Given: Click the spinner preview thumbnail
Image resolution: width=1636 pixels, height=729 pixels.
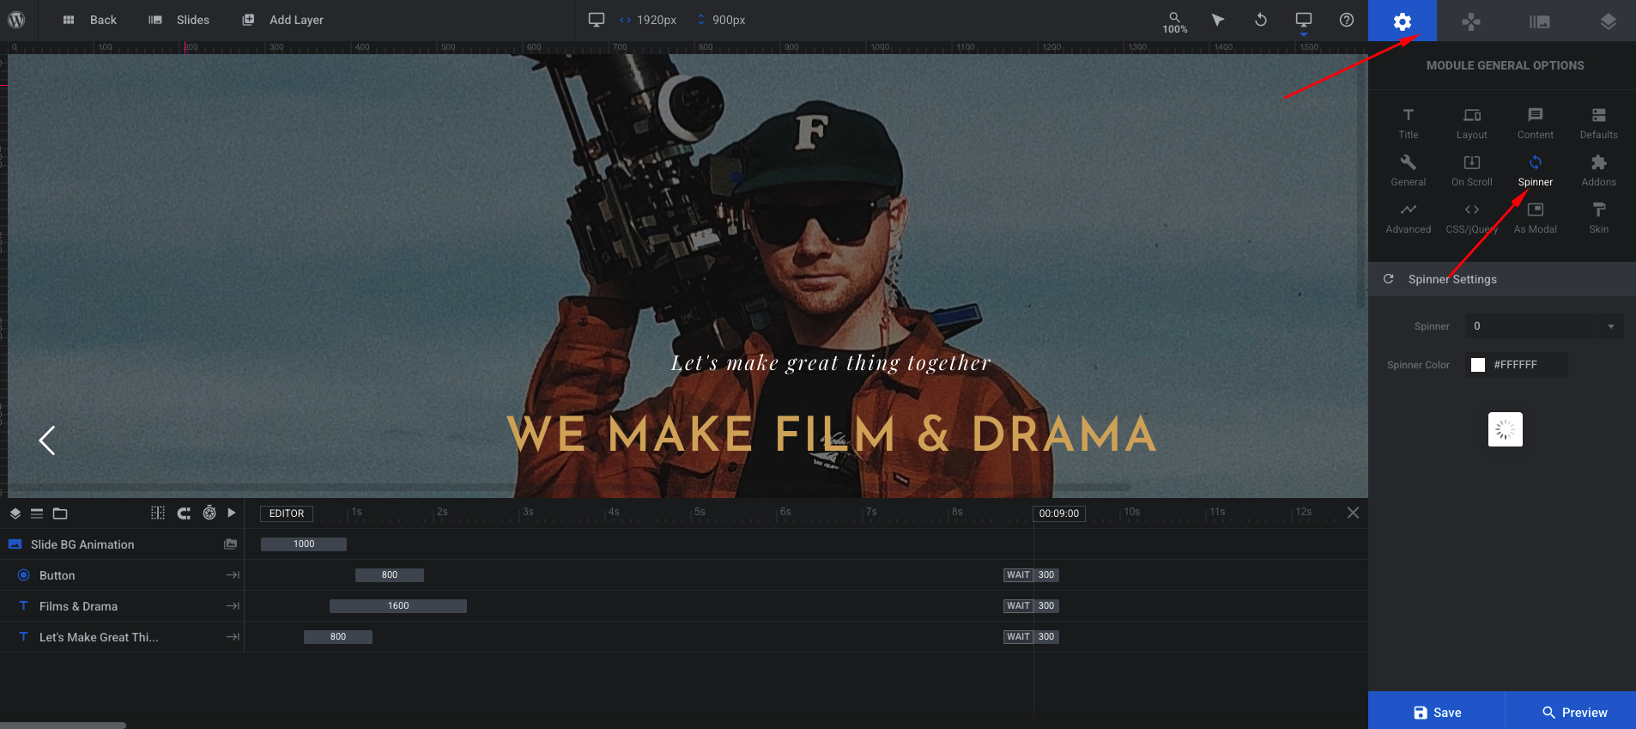Looking at the screenshot, I should pyautogui.click(x=1506, y=429).
